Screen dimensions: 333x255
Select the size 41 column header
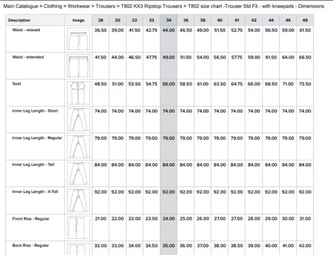[x=237, y=20]
